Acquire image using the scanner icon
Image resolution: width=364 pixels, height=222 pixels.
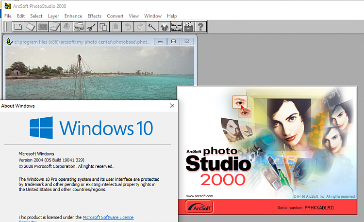(x=54, y=27)
